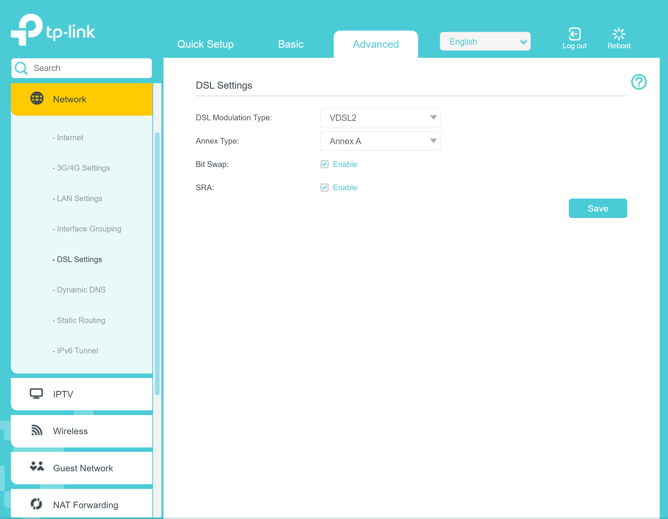This screenshot has width=668, height=519.
Task: Toggle the Bit Swap Enable checkbox
Action: point(324,164)
